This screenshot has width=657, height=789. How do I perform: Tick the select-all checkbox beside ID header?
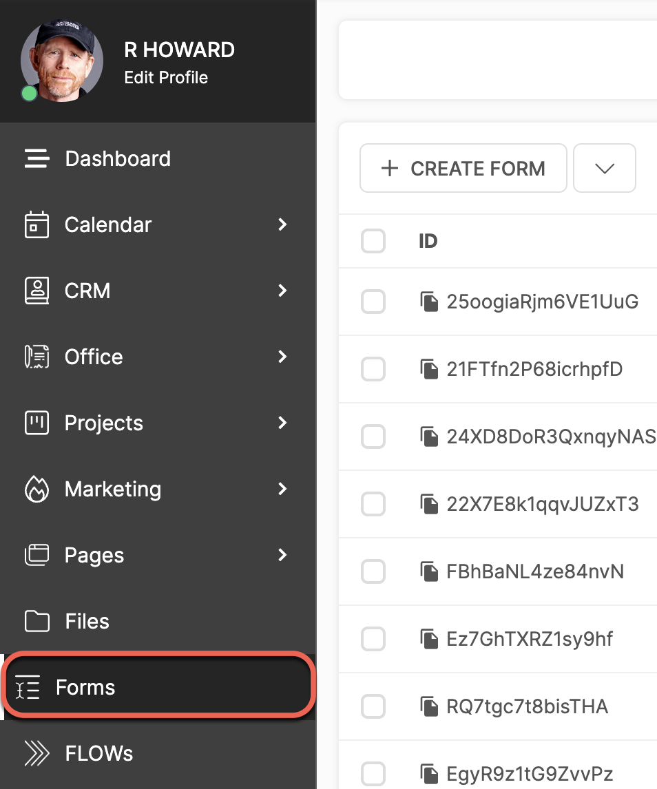(373, 241)
